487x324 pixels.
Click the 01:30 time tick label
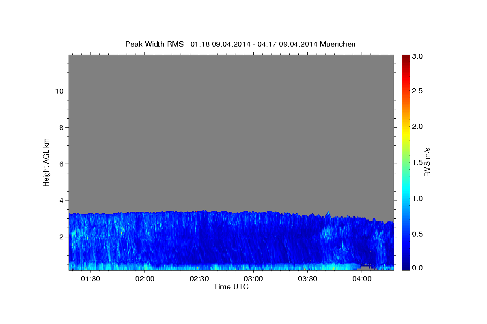point(90,279)
